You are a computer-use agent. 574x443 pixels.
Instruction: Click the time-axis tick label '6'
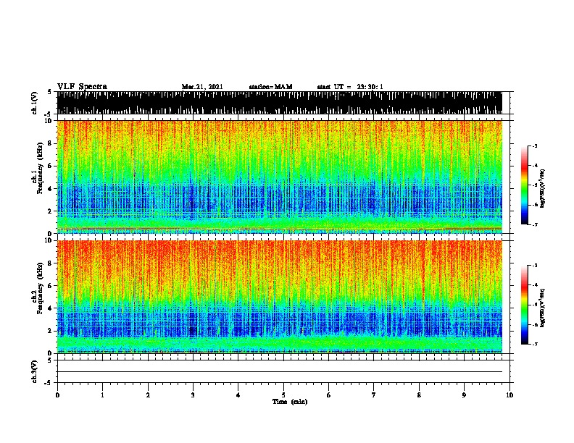(329, 395)
